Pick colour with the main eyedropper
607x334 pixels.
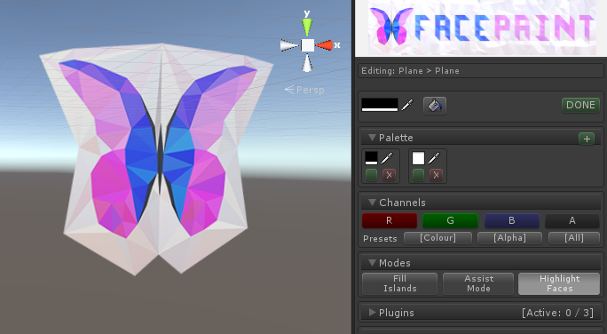click(x=407, y=105)
